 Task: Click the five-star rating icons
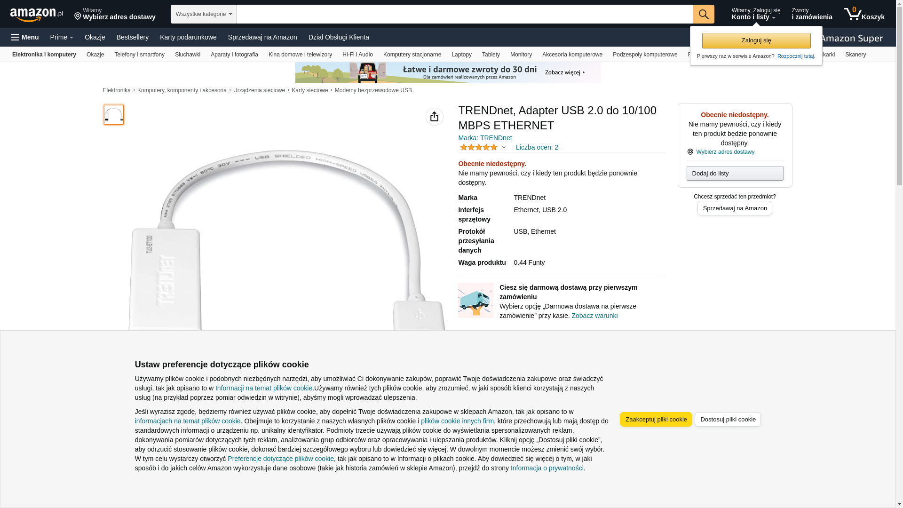pos(479,147)
